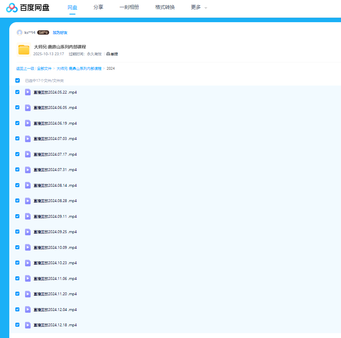Click video icon for 直播回放2024.12.18 .mp4
Screen dimensions: 341x338
click(28, 325)
